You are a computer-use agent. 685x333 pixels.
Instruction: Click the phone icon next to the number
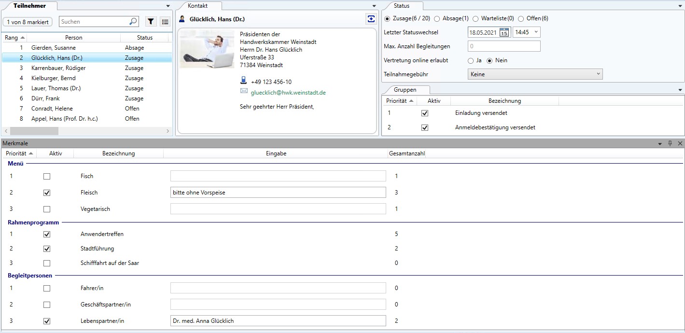[243, 81]
